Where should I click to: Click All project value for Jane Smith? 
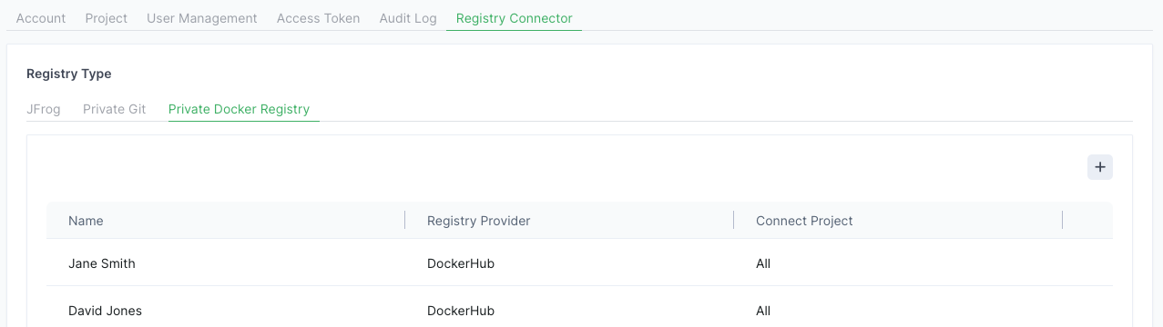(763, 263)
